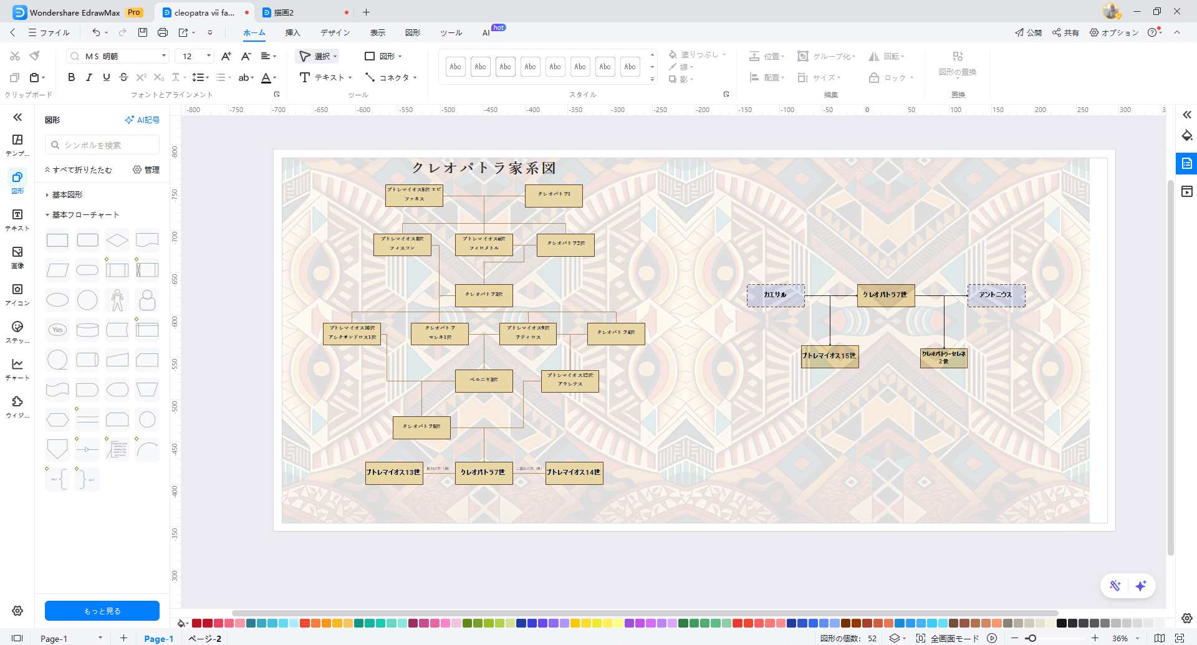
Task: Click the もっと見る button
Action: pos(102,610)
